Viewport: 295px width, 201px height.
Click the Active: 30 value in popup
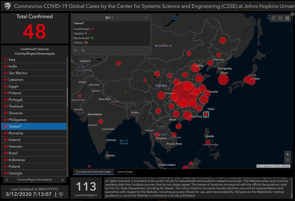point(86,42)
